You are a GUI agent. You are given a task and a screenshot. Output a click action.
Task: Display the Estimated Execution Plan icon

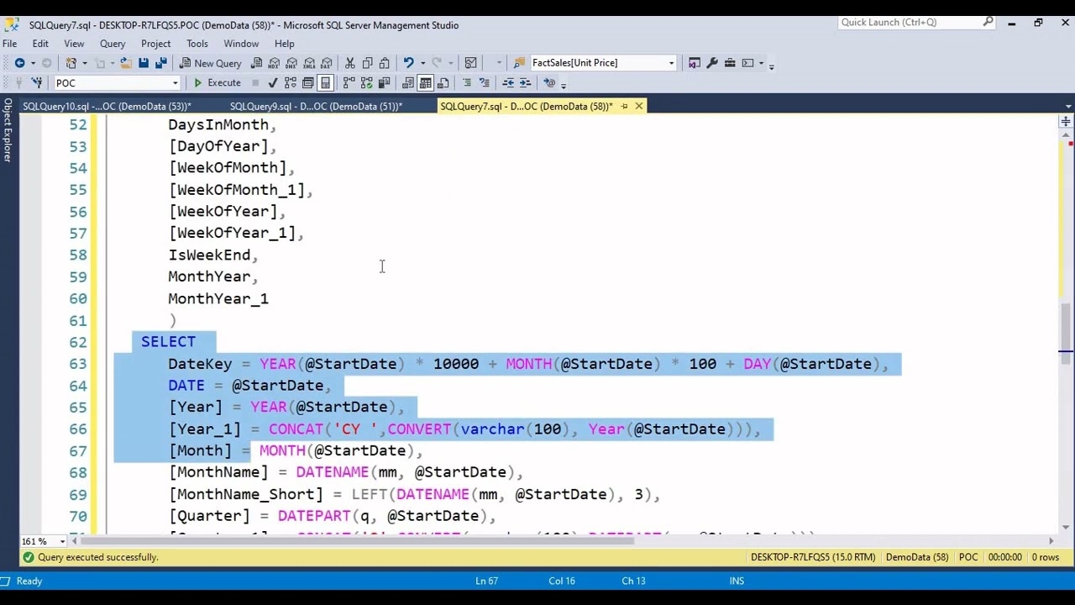290,82
